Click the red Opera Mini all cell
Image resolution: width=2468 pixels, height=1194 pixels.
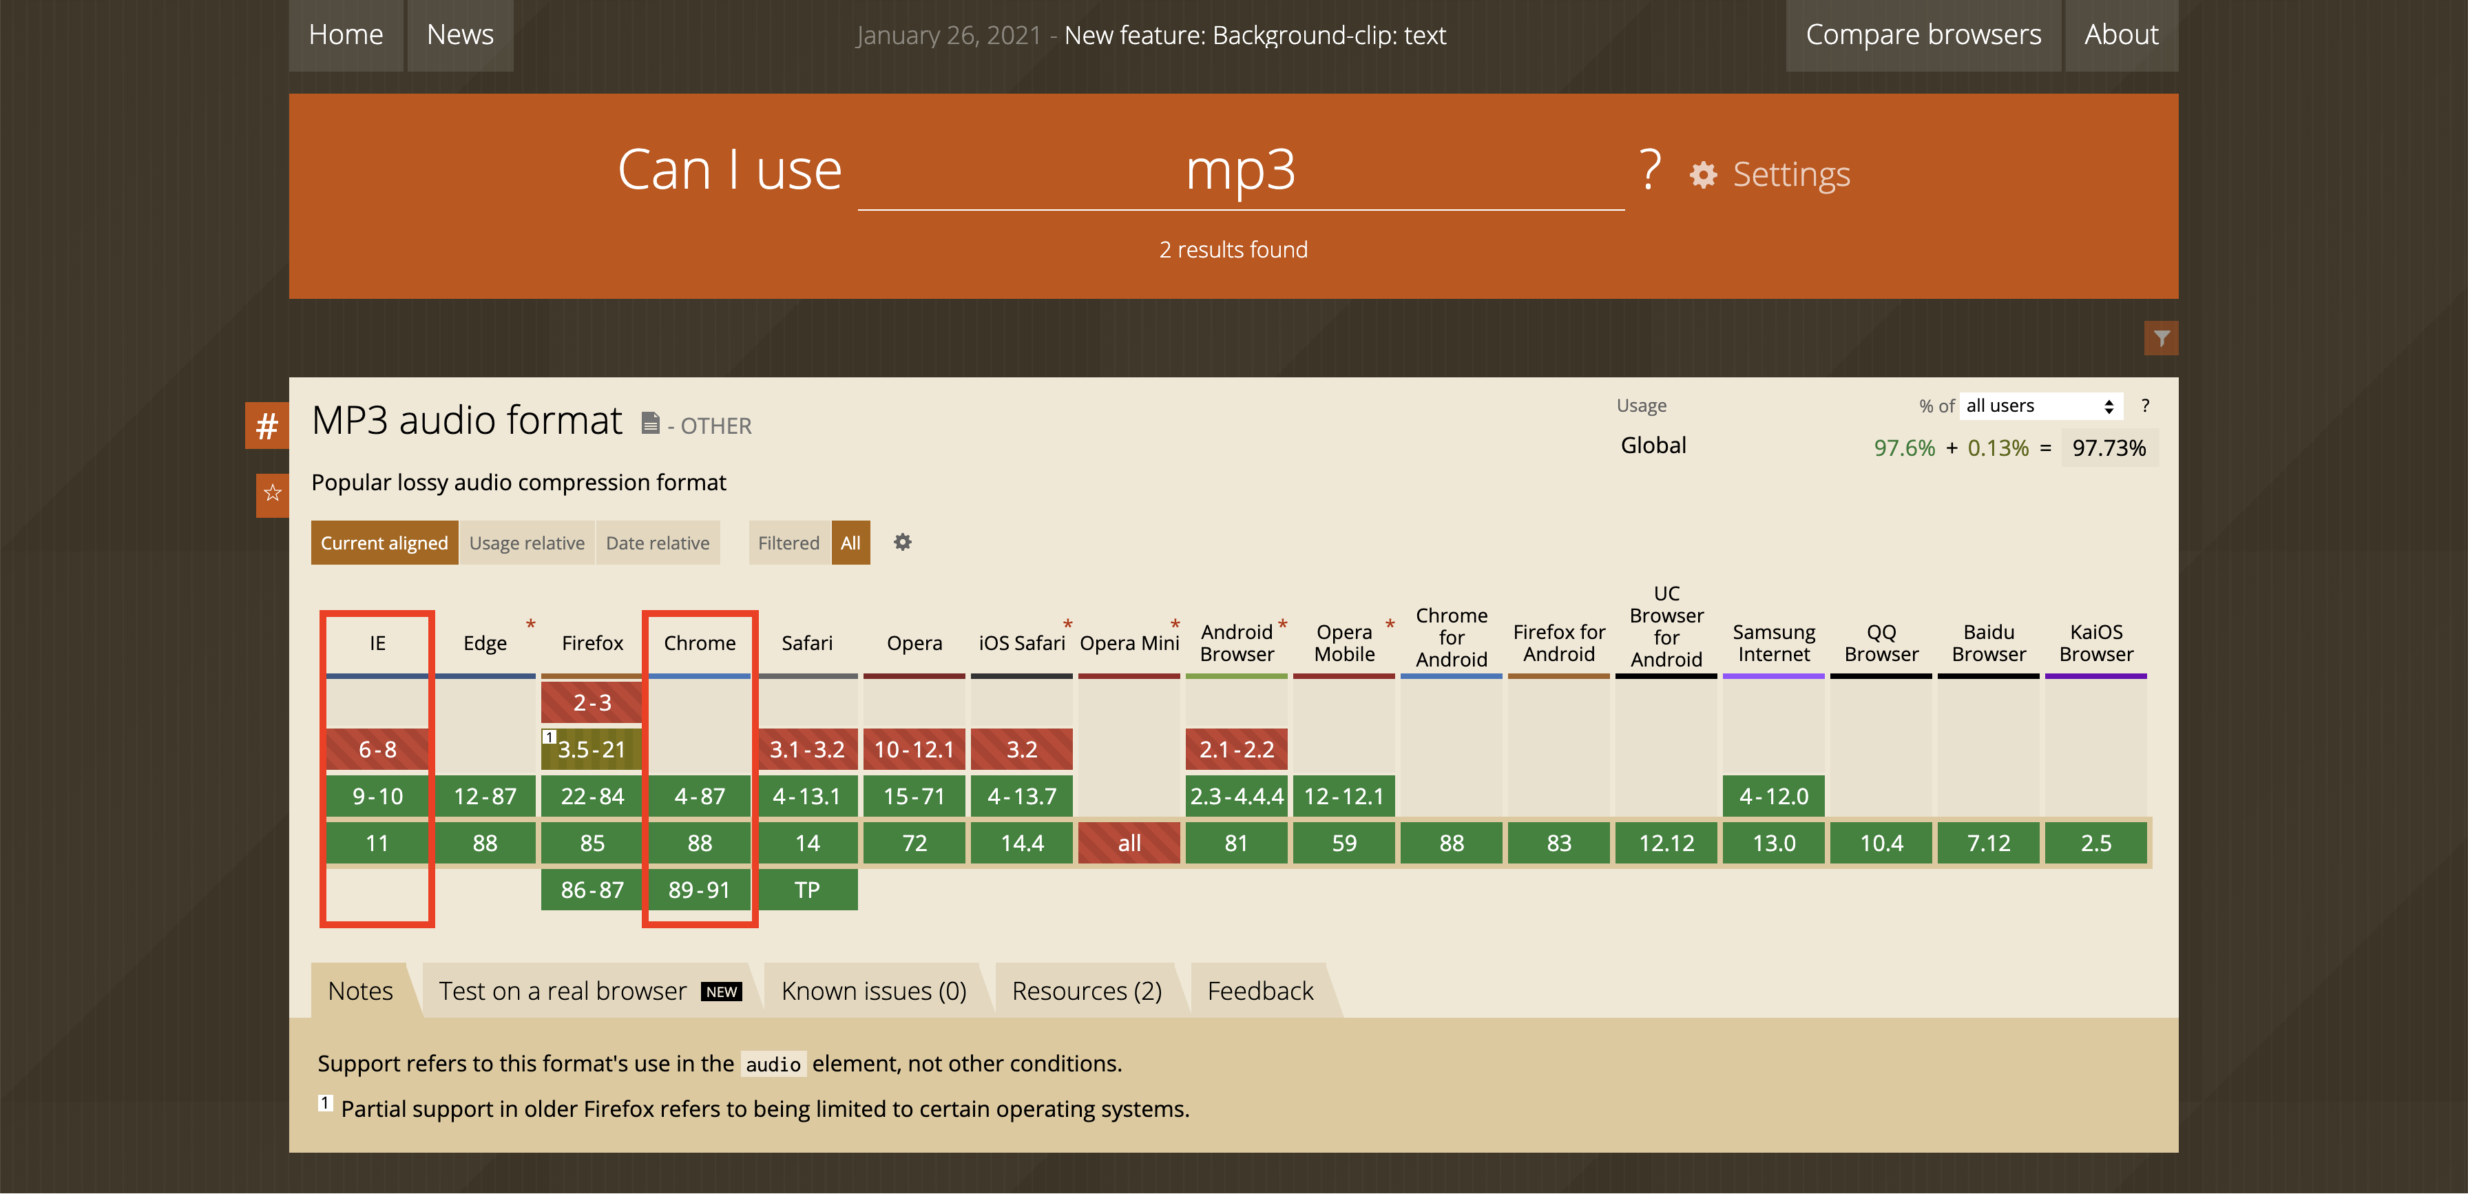(x=1129, y=844)
